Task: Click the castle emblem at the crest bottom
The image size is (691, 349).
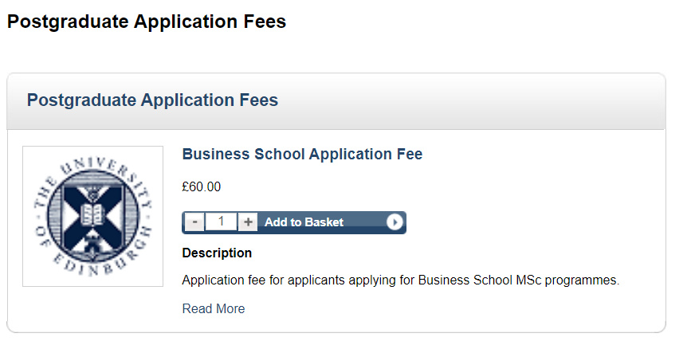Action: (92, 243)
